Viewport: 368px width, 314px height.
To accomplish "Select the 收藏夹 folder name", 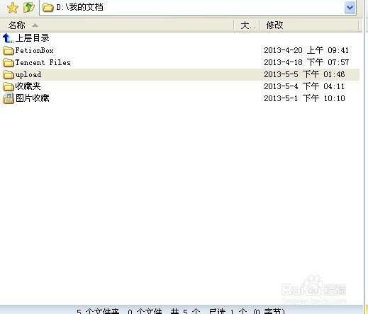I will 28,86.
